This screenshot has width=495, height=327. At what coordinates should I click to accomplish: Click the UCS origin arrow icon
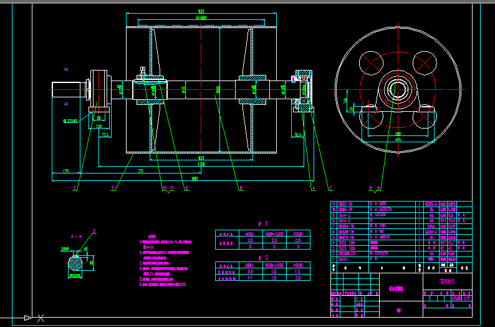pos(28,318)
